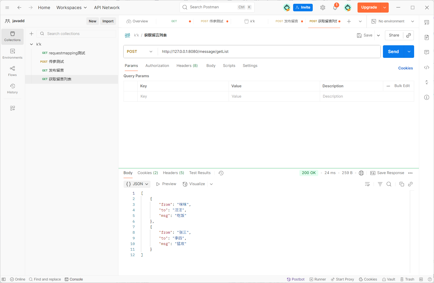Click the network globe icon in response
This screenshot has height=283, width=434.
click(x=361, y=173)
